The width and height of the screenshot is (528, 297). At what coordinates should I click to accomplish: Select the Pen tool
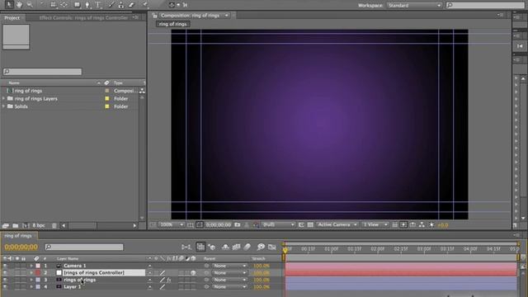[87, 4]
